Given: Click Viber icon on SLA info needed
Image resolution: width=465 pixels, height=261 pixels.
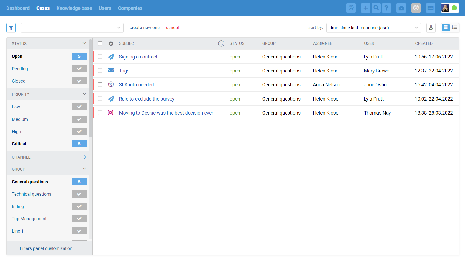Looking at the screenshot, I should (111, 84).
